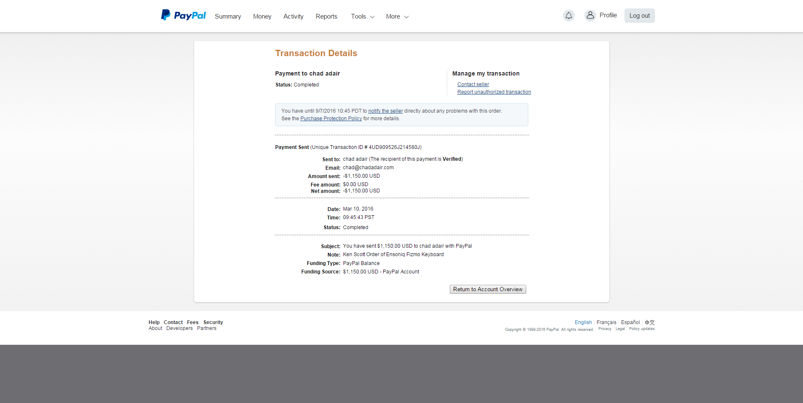The image size is (803, 403).
Task: Expand the More dropdown menu
Action: pyautogui.click(x=397, y=16)
